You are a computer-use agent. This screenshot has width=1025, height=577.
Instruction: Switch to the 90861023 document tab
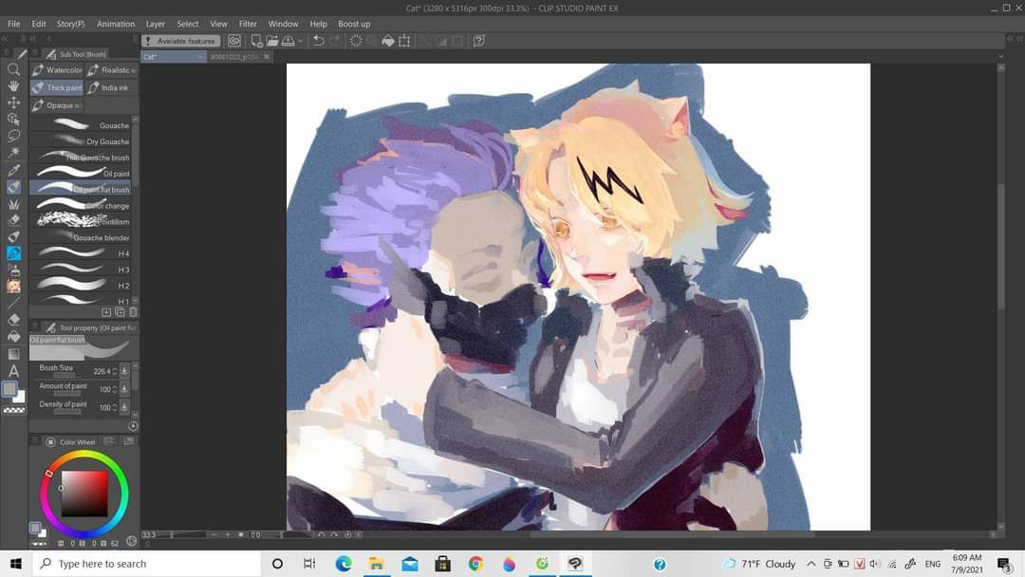233,57
